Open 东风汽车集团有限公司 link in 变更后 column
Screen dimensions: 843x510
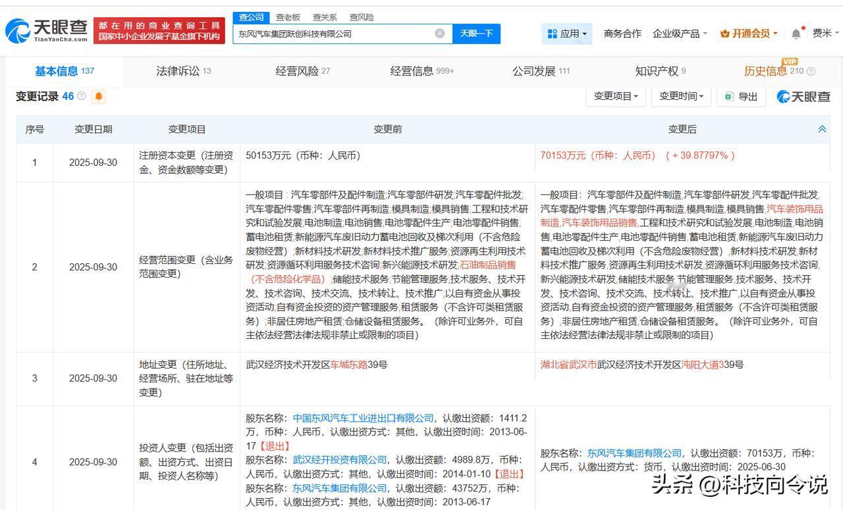point(634,453)
